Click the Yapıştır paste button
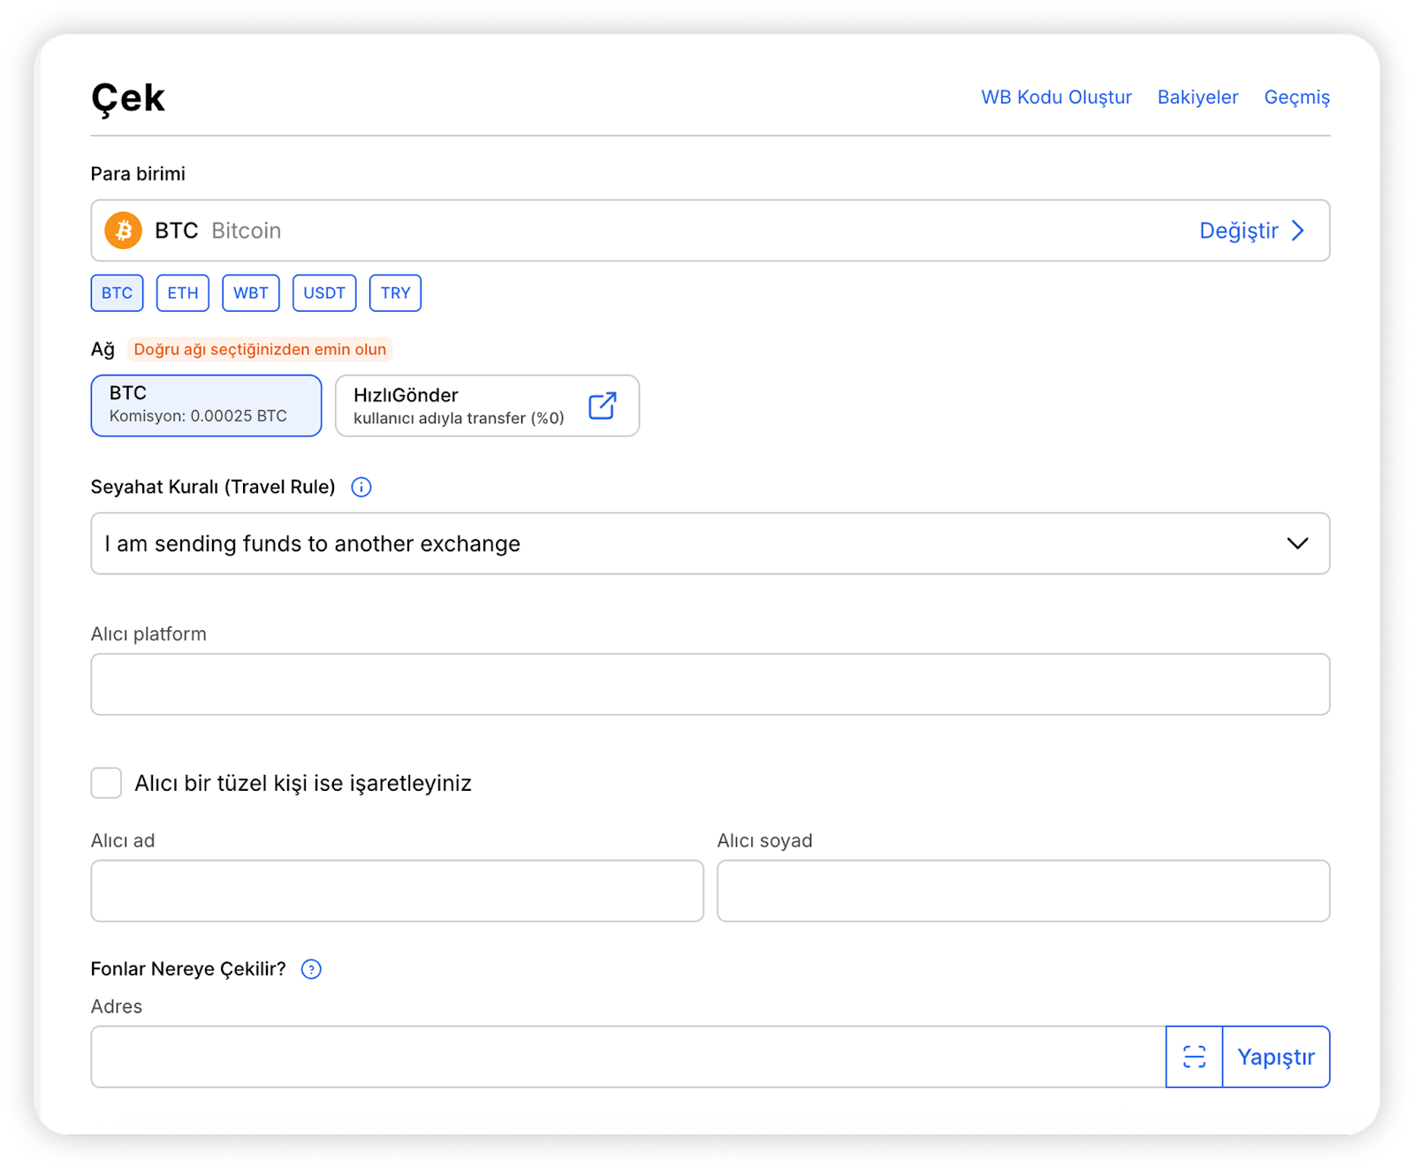Viewport: 1414px width, 1169px height. (x=1276, y=1057)
